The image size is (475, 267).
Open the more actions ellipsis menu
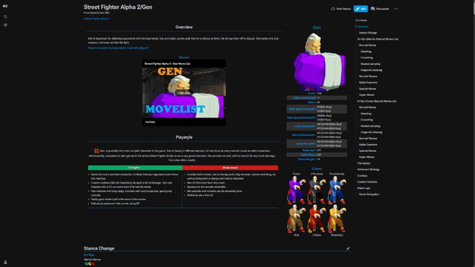tap(396, 9)
